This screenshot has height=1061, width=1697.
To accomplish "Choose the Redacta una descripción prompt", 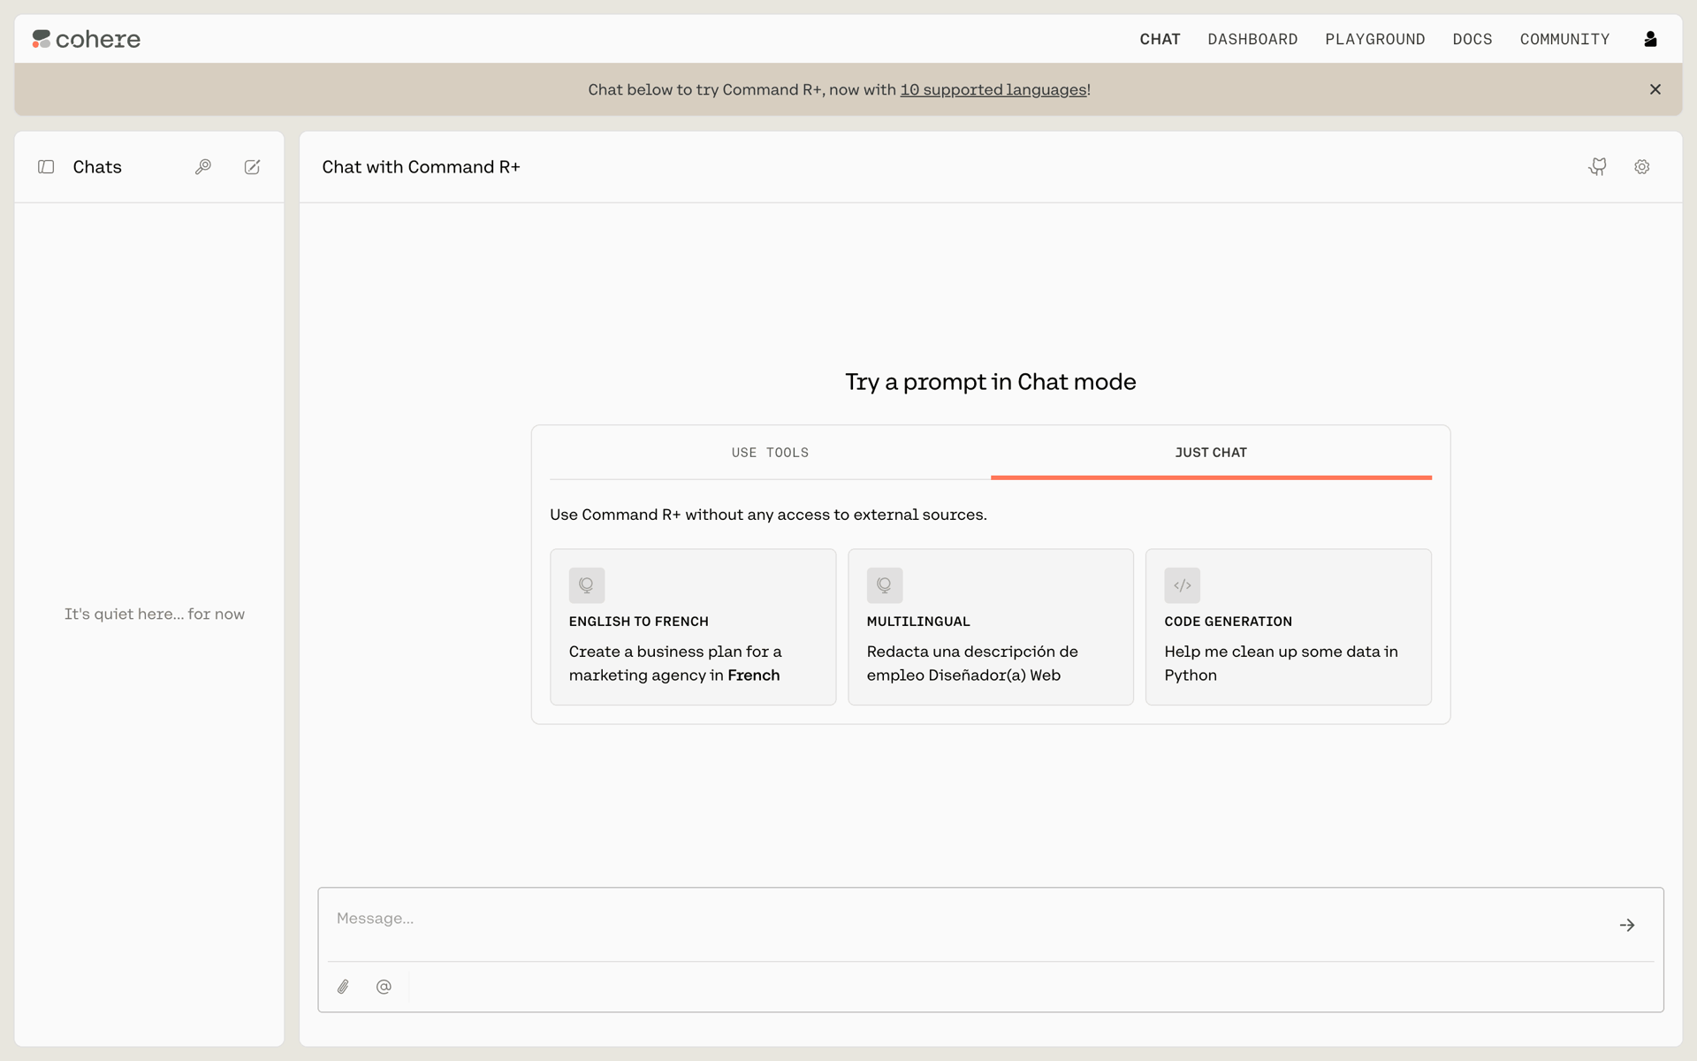I will tap(991, 627).
